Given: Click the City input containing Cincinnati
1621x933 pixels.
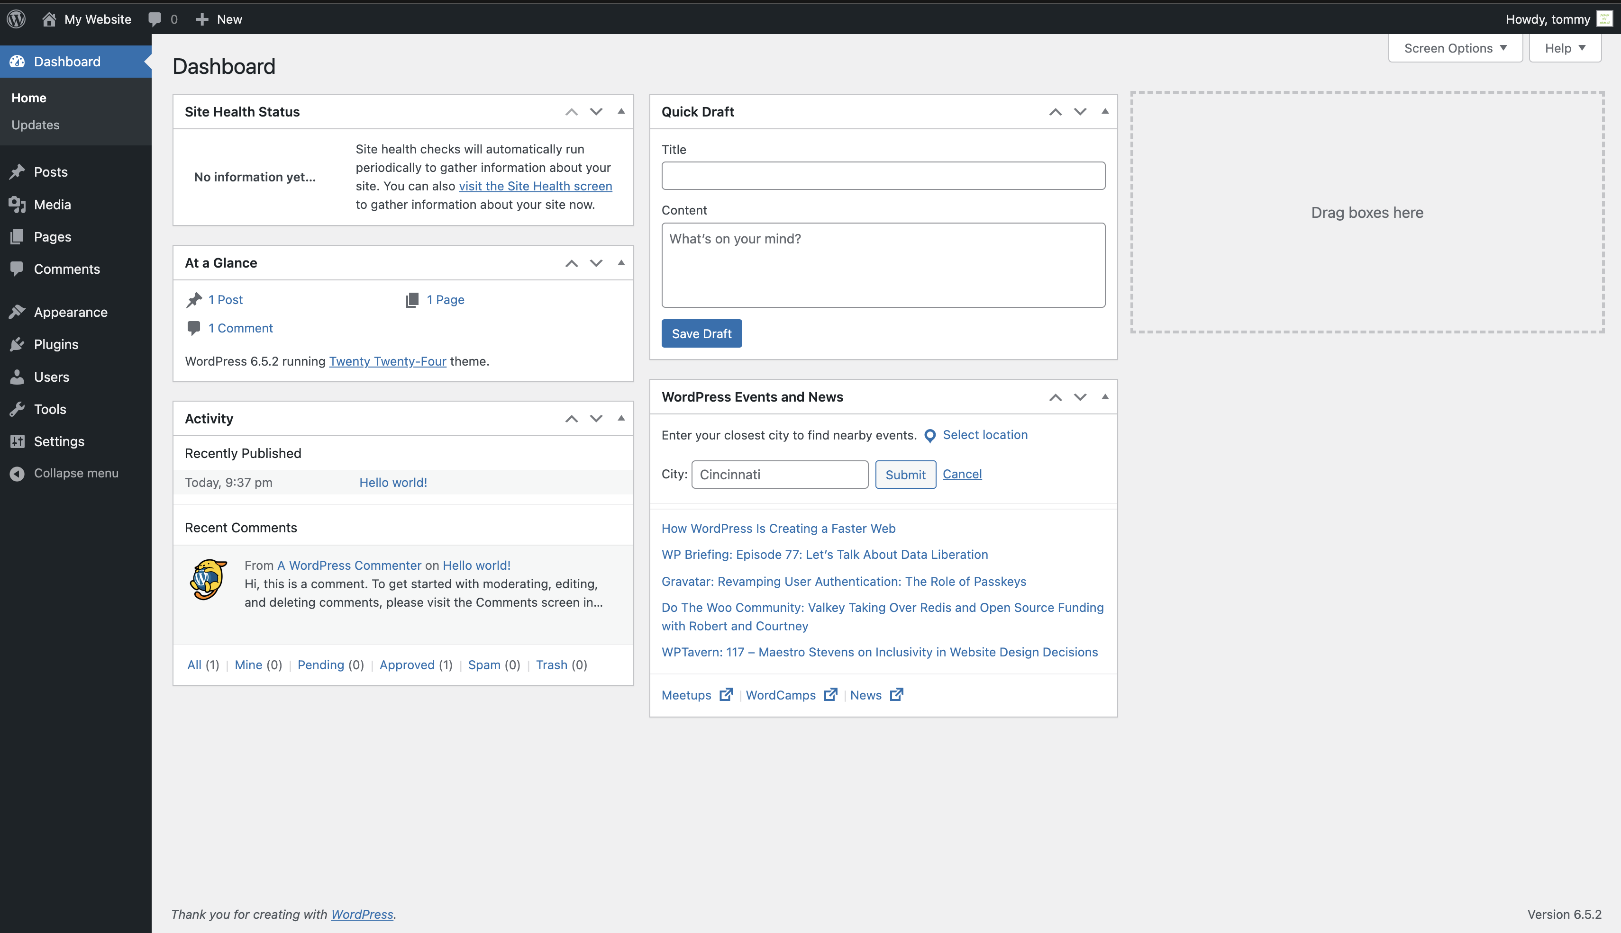Looking at the screenshot, I should 780,474.
